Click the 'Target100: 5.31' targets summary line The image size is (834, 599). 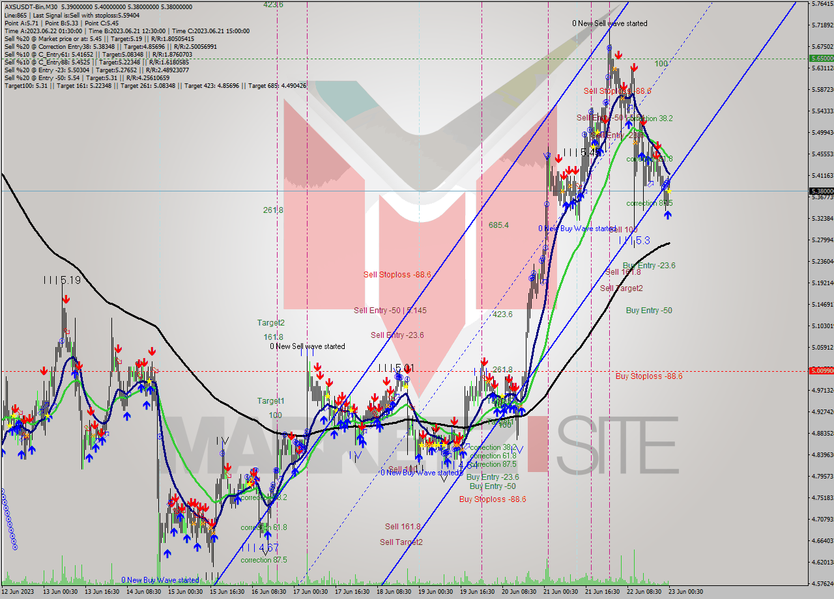pyautogui.click(x=155, y=85)
